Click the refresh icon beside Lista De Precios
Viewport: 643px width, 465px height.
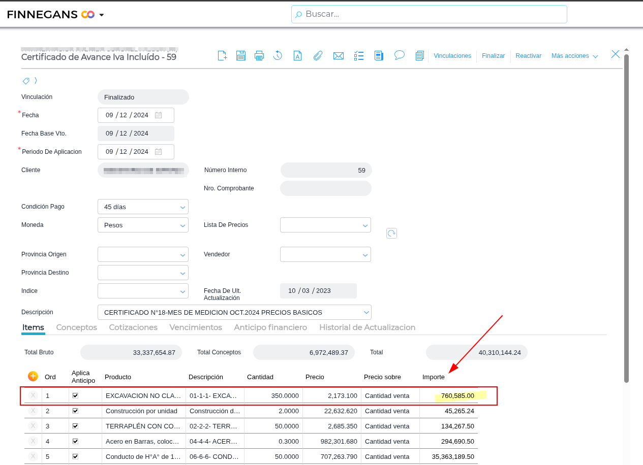pyautogui.click(x=391, y=233)
